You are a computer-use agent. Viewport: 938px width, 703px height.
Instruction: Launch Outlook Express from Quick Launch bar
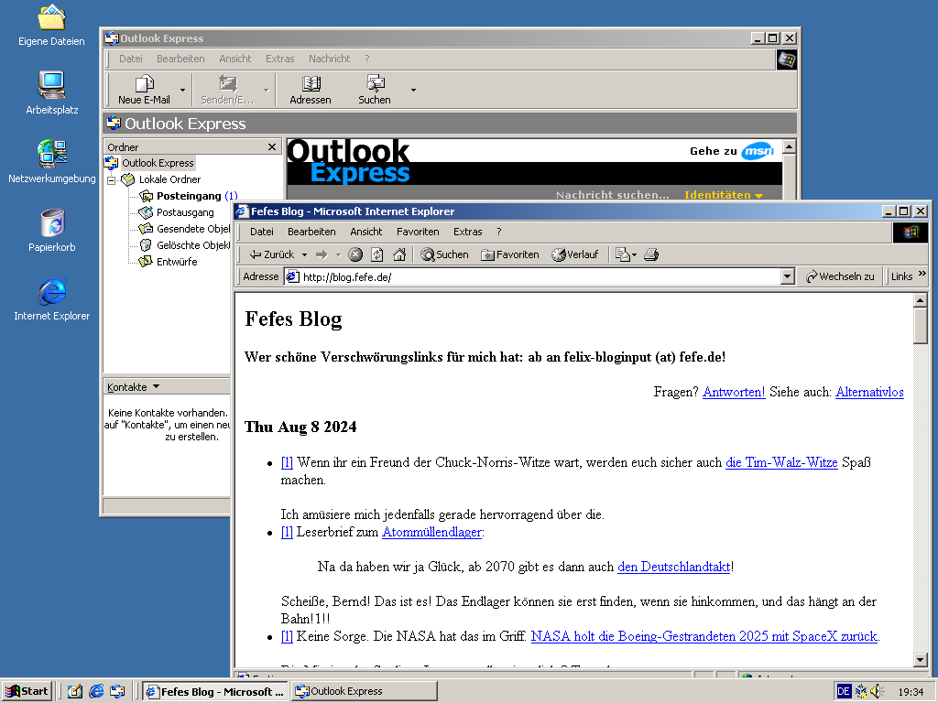pos(118,691)
